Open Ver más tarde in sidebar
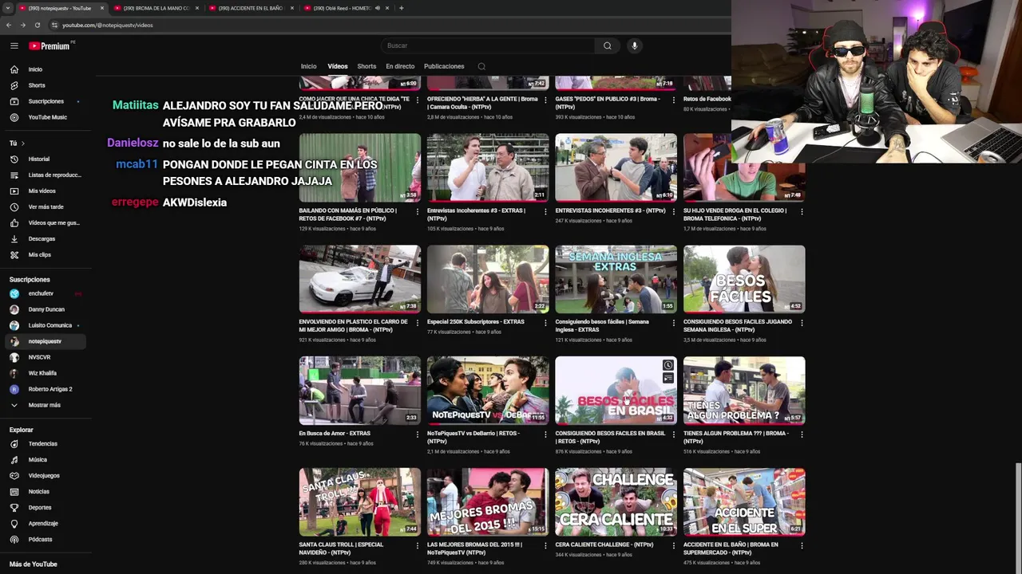1022x574 pixels. click(46, 206)
